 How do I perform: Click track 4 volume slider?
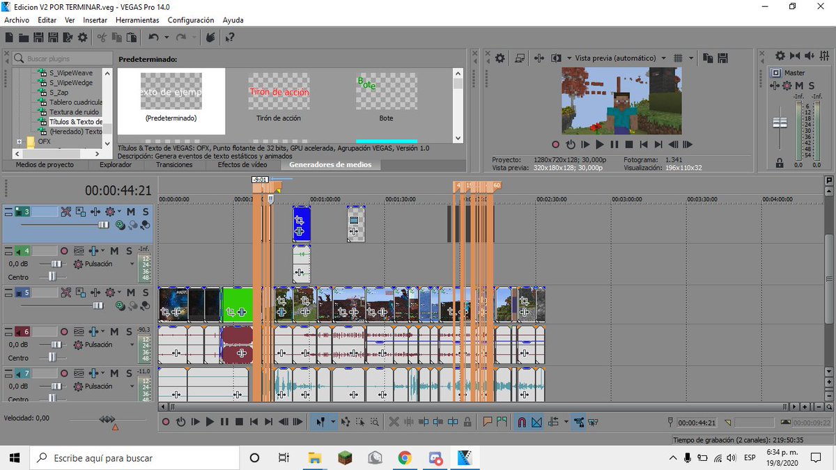56,265
